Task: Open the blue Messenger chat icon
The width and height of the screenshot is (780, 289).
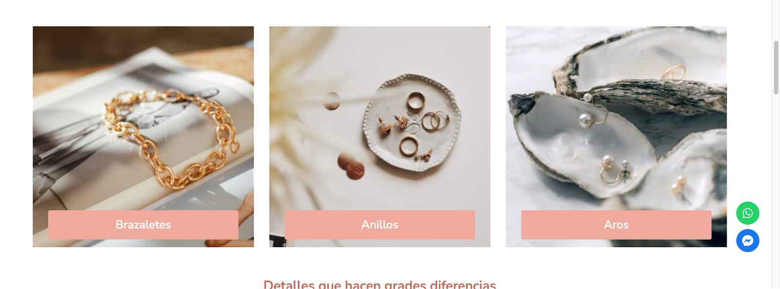Action: [747, 240]
